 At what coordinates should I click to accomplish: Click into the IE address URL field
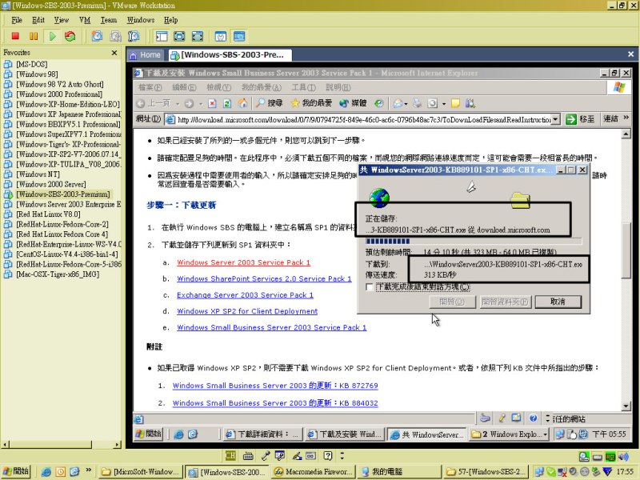358,119
